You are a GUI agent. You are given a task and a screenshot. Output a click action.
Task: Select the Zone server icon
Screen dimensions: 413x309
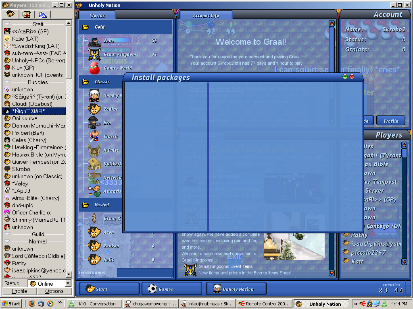94,41
